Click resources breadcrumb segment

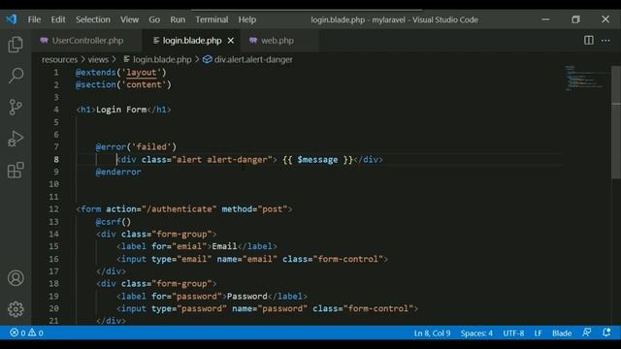60,60
